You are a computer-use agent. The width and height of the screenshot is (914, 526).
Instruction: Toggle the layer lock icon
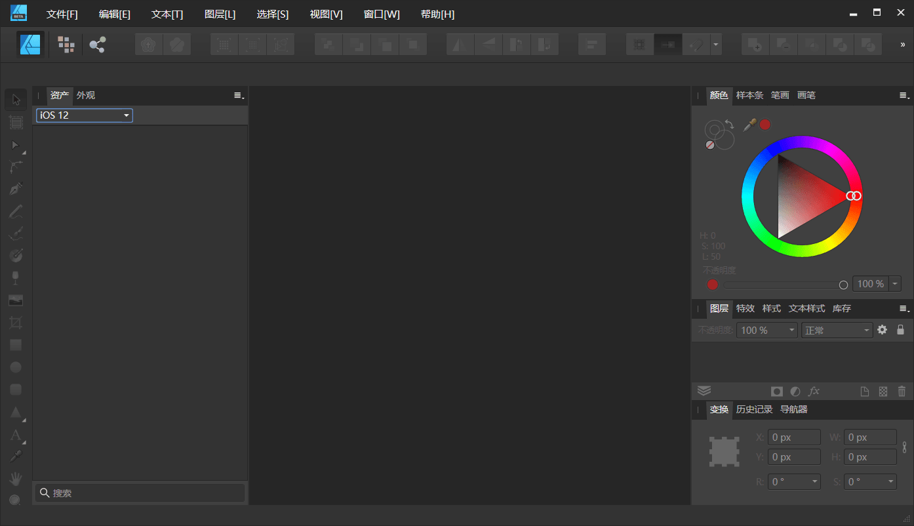click(900, 330)
